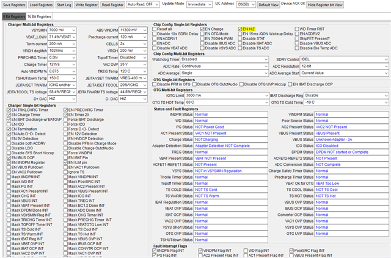Click the Charge Status NOTCharging field
The image size is (391, 258).
pyautogui.click(x=231, y=140)
